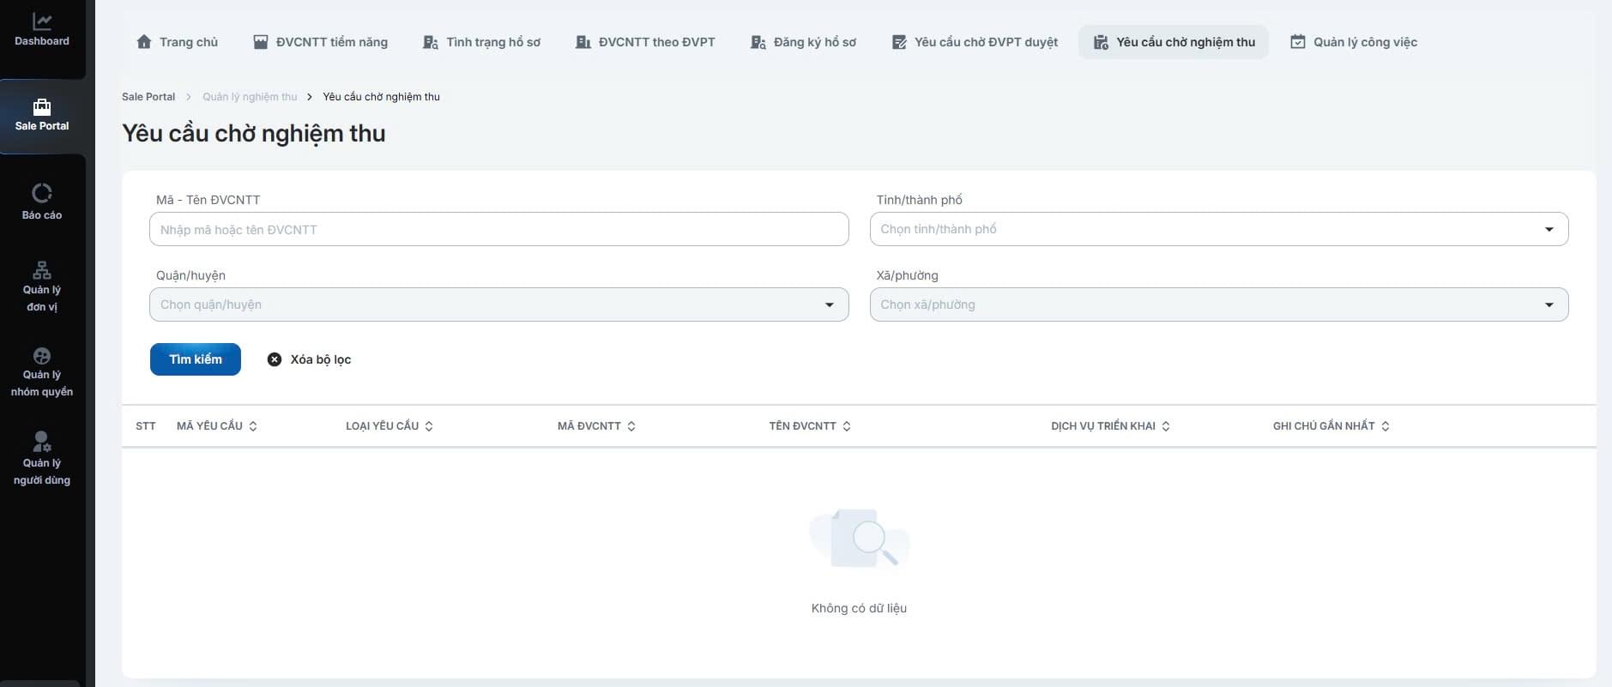Go to Quản lý người dùng icon
This screenshot has height=687, width=1612.
coord(41,442)
